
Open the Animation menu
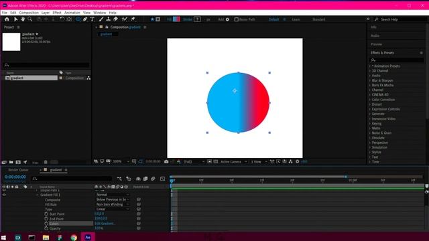[x=72, y=13]
